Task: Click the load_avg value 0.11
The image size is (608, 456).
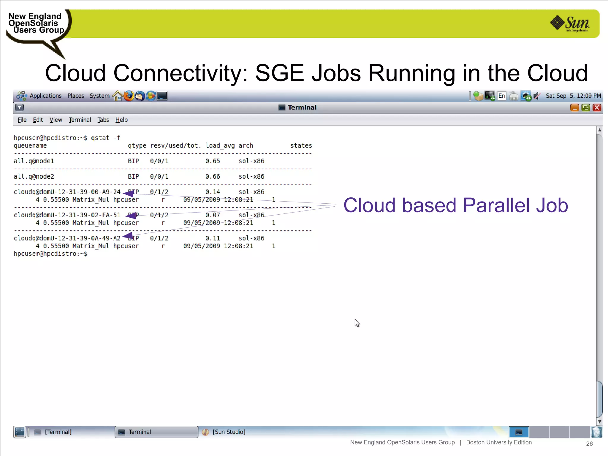Action: coord(213,238)
